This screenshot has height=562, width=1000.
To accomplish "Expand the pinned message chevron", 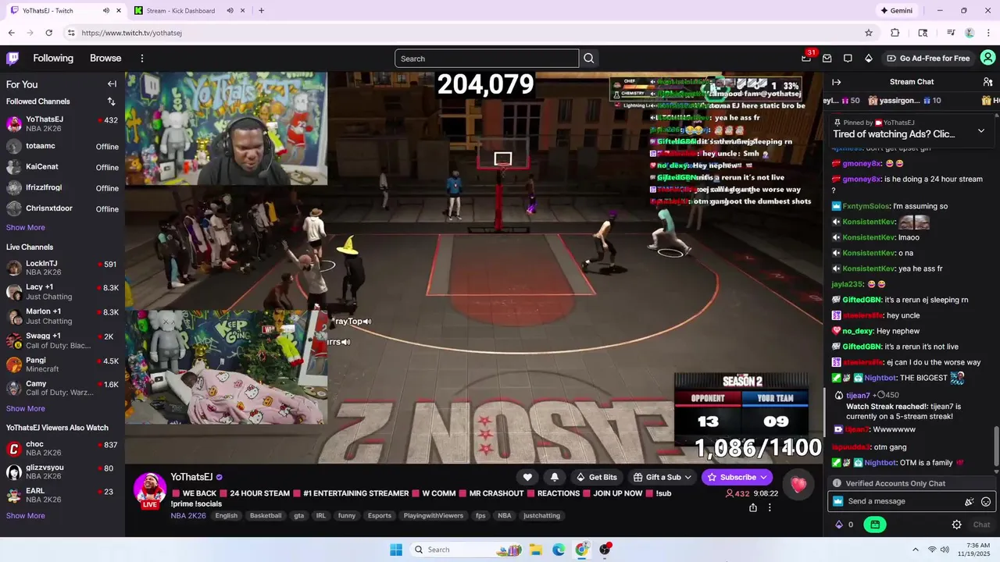I will tap(981, 131).
